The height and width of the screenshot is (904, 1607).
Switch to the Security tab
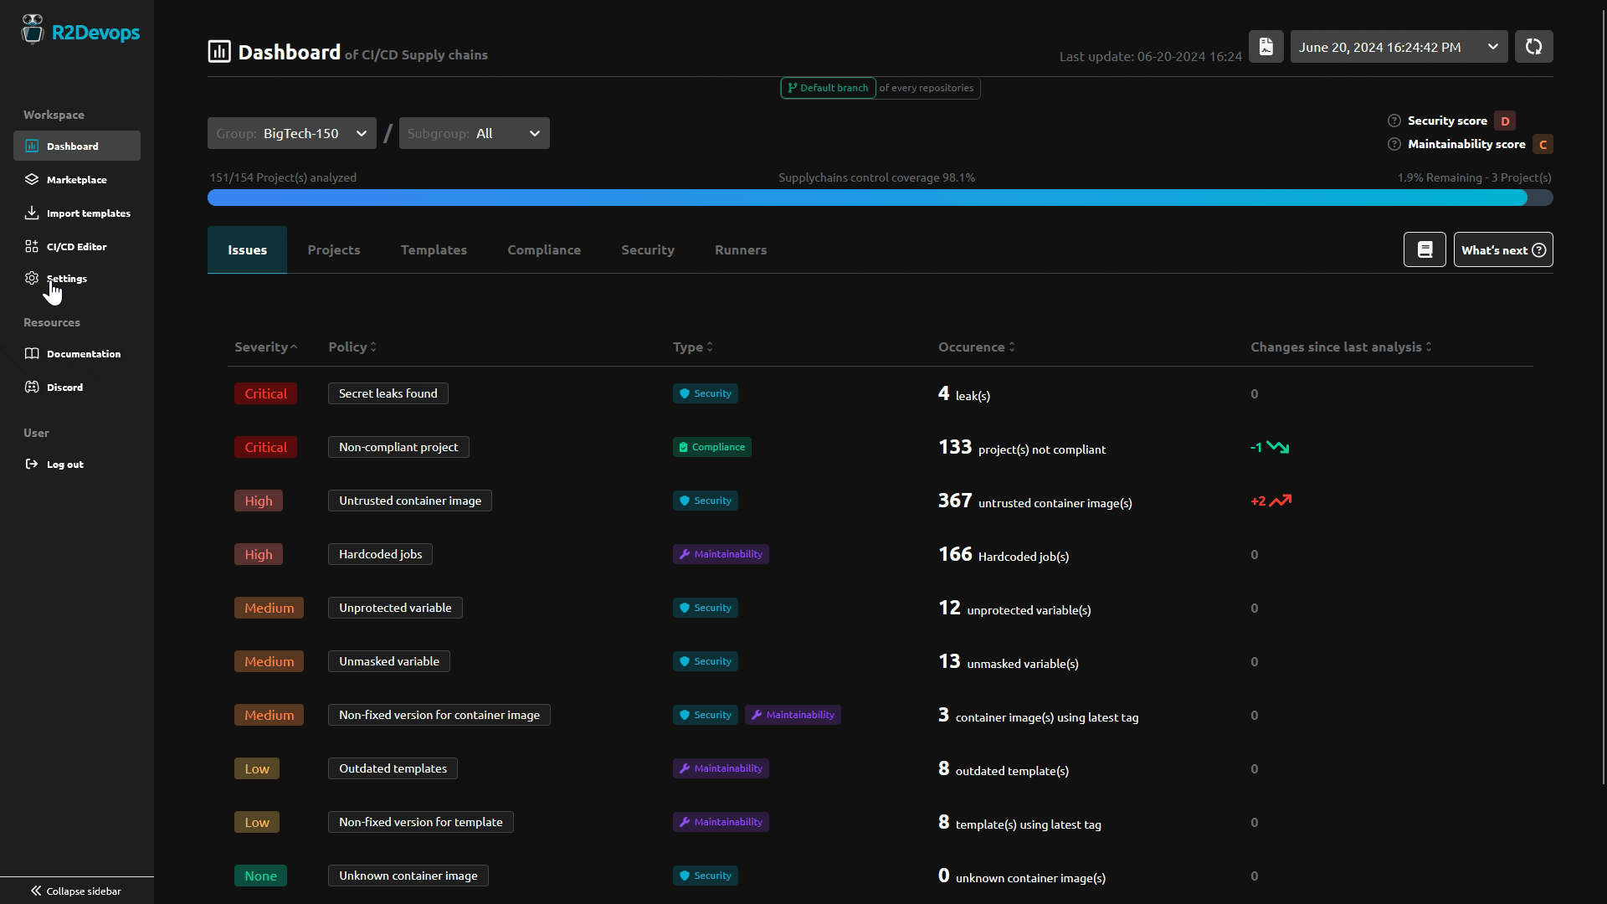(x=648, y=249)
